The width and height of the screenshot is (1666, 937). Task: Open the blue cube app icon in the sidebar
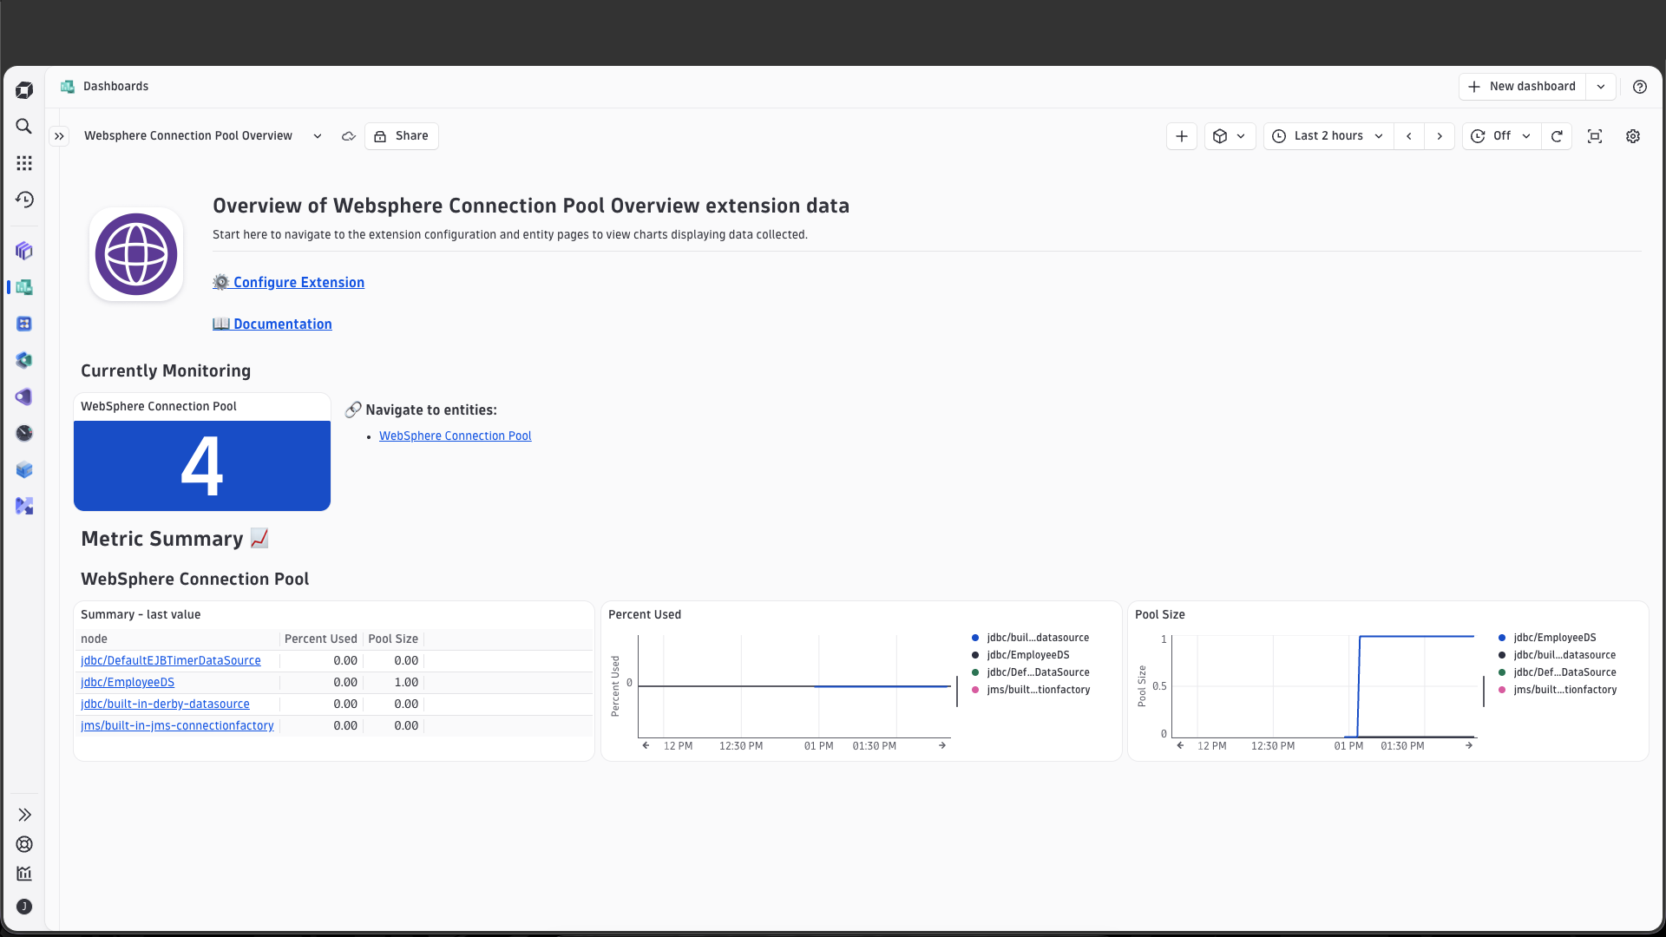point(24,469)
